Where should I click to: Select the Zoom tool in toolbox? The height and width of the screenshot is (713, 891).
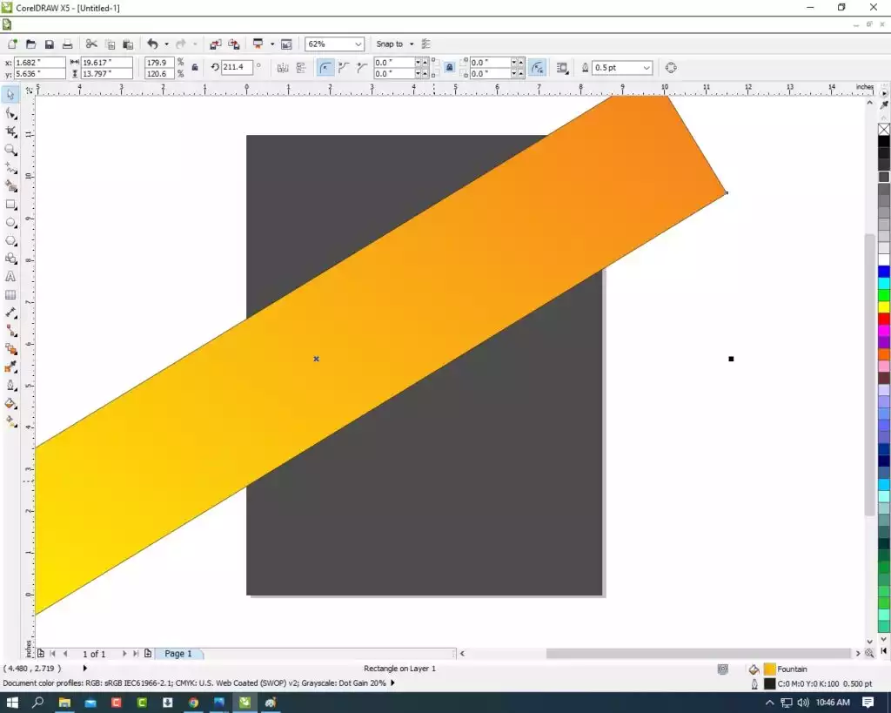[x=10, y=150]
